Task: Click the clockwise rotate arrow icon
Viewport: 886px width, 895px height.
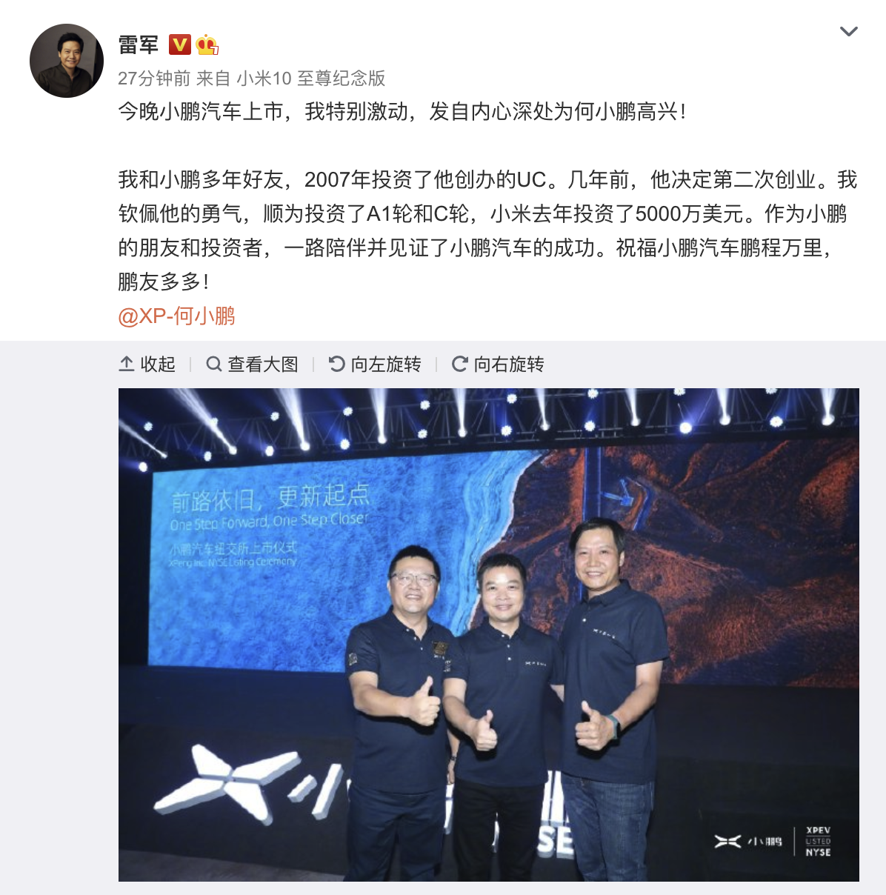Action: (x=460, y=364)
